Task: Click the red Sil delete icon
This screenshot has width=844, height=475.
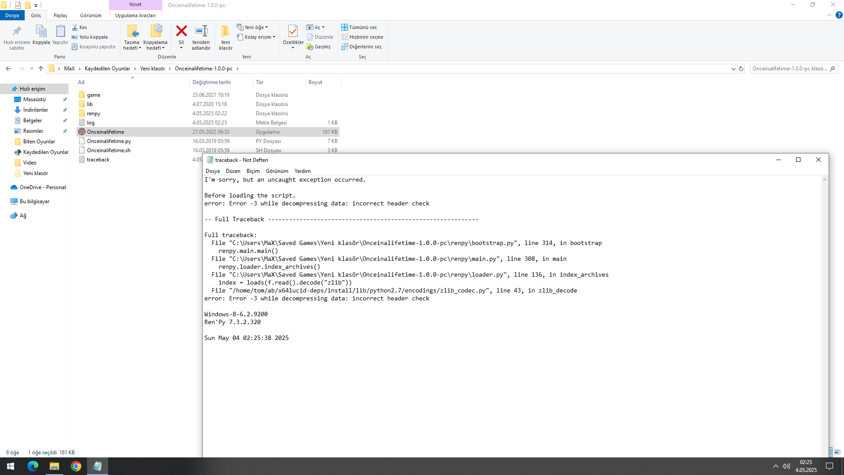Action: pyautogui.click(x=181, y=31)
